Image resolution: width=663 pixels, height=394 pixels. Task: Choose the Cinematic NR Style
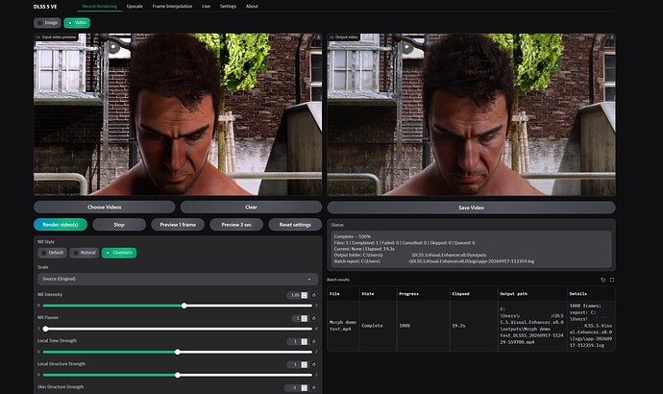(x=119, y=253)
